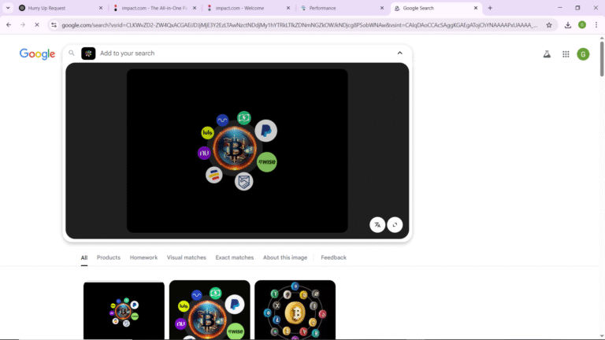Click the search magnifier icon
This screenshot has height=340, width=605.
tap(72, 54)
